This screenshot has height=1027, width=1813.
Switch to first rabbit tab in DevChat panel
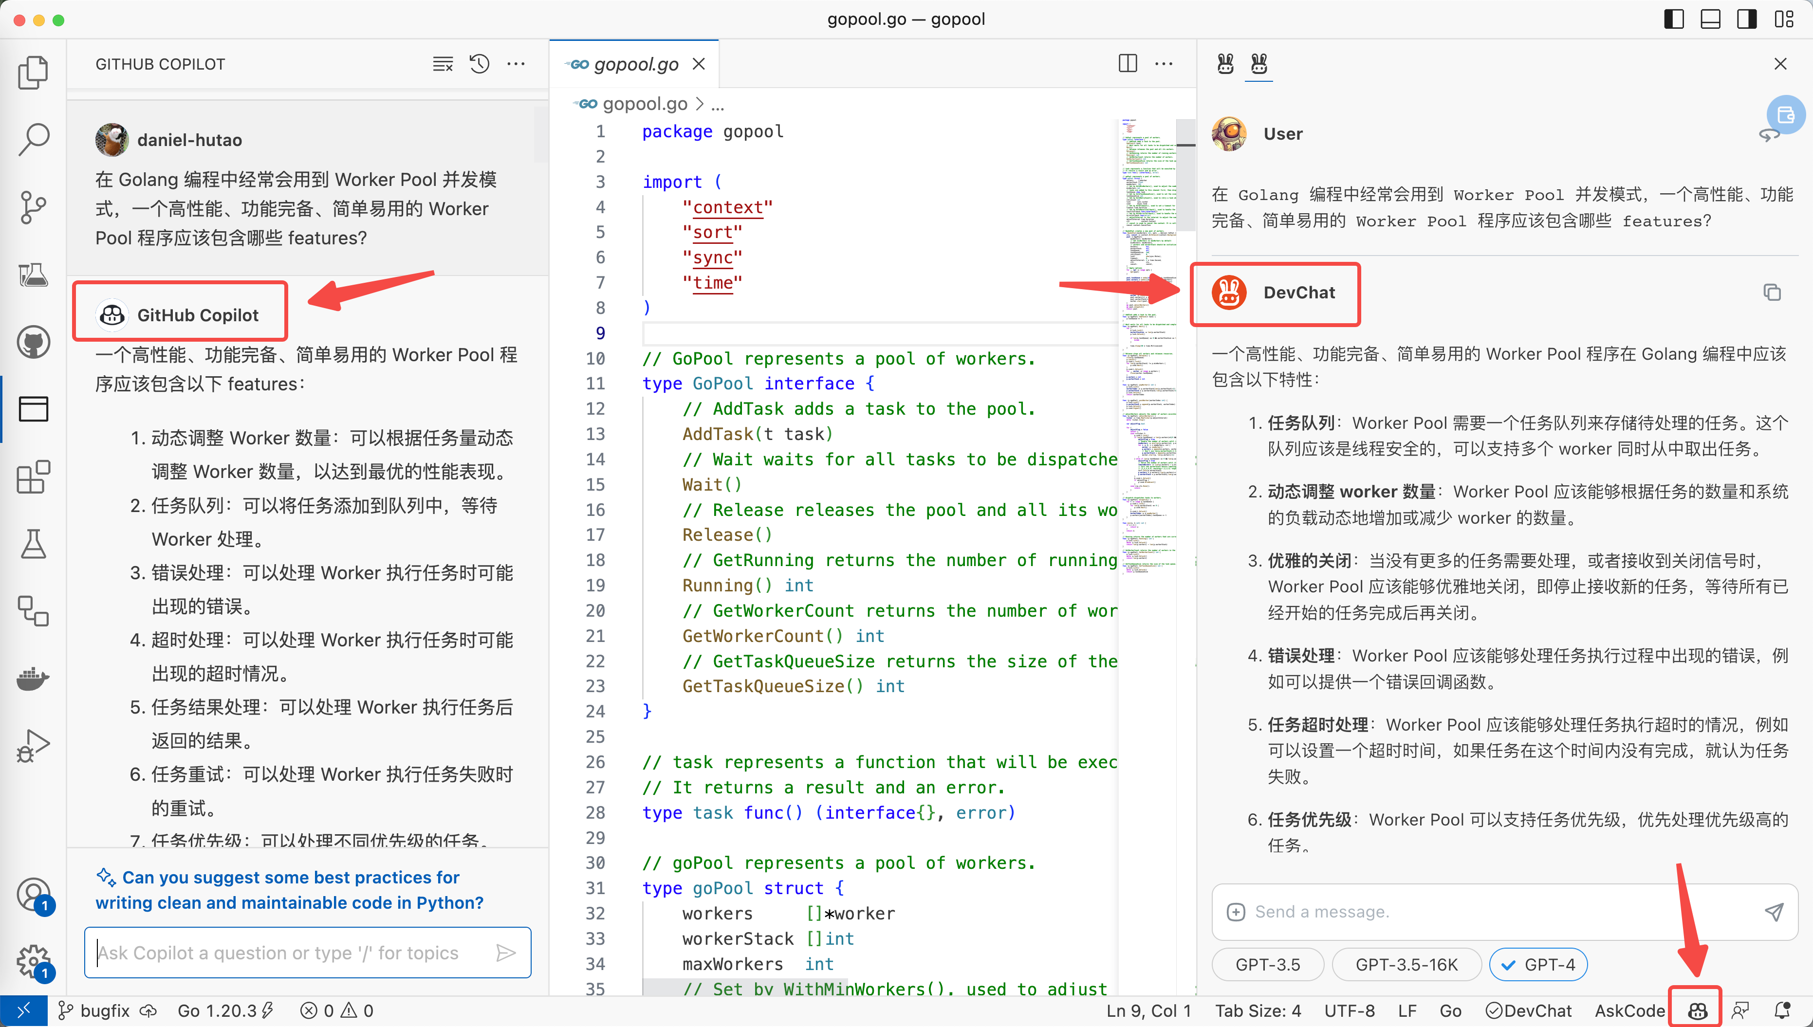click(x=1225, y=64)
